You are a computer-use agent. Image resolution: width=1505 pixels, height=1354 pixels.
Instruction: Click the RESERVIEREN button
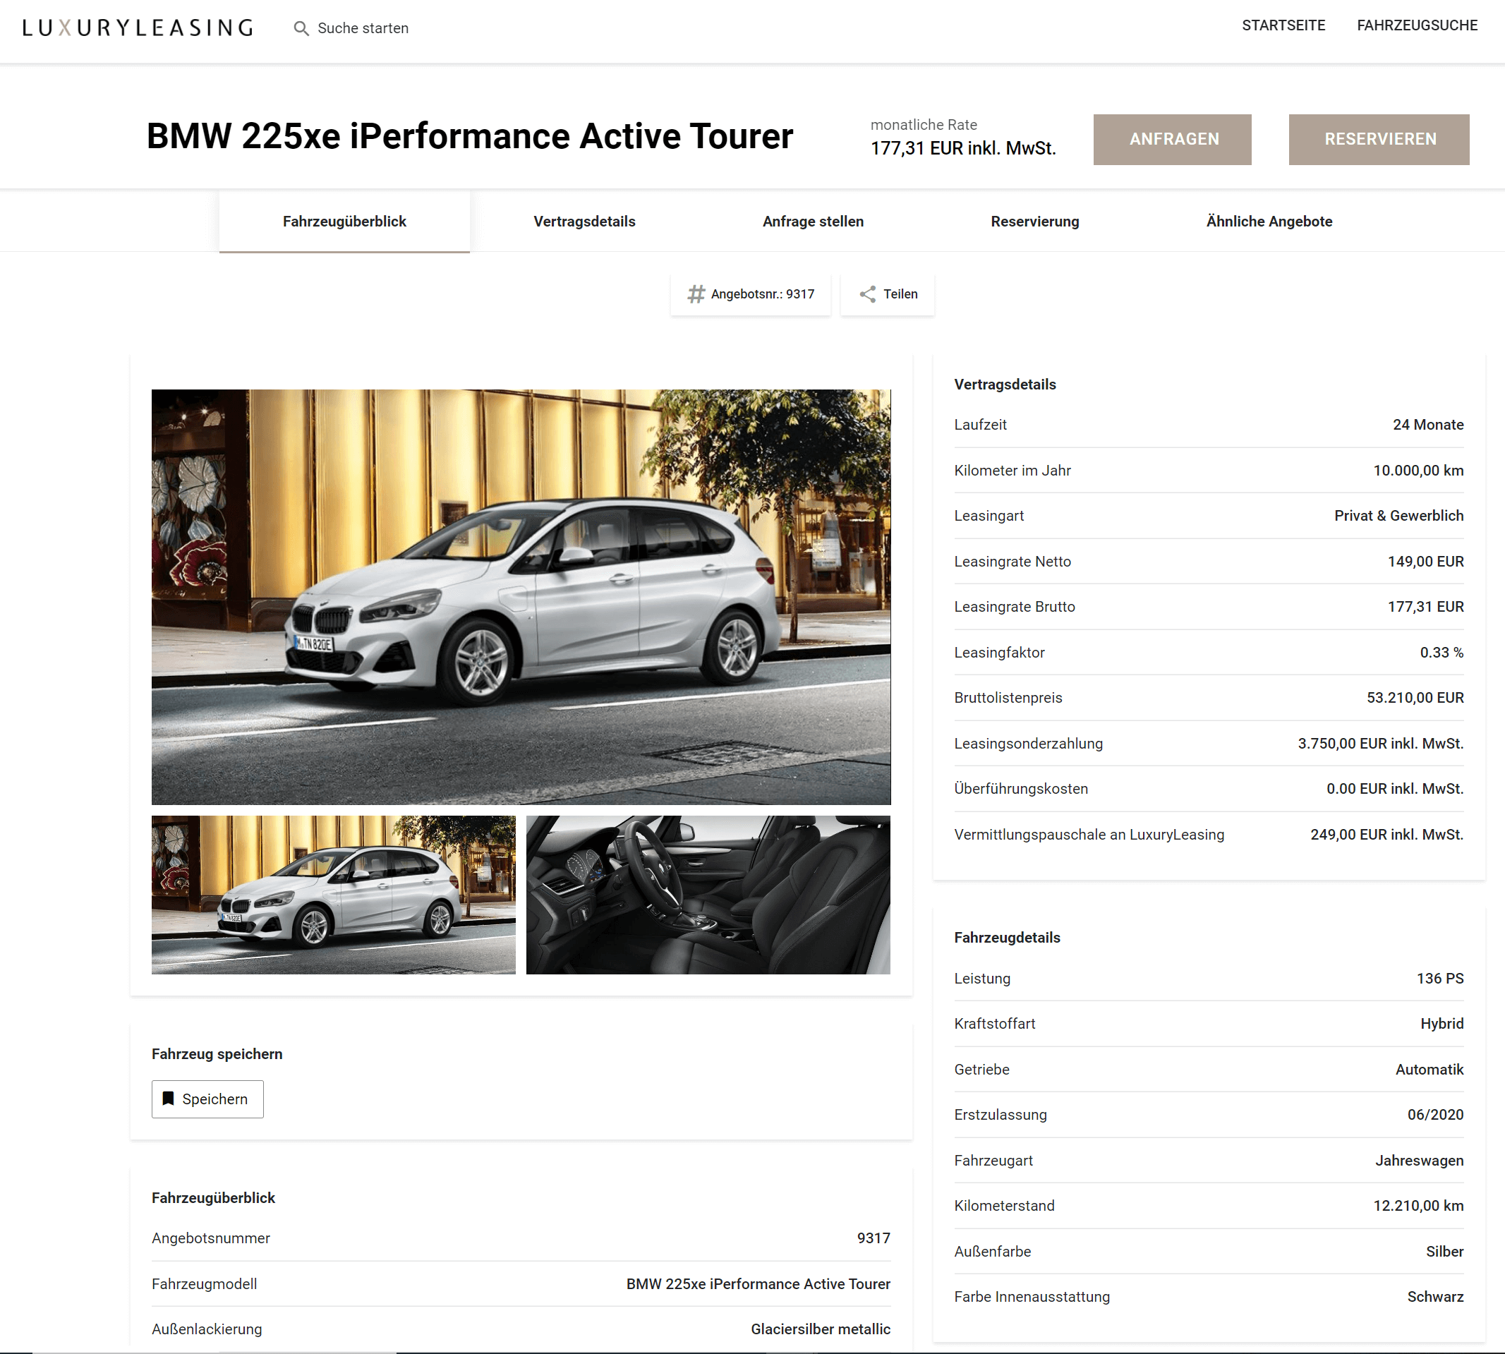click(1379, 139)
